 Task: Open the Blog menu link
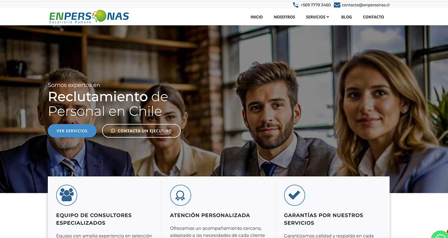click(347, 17)
